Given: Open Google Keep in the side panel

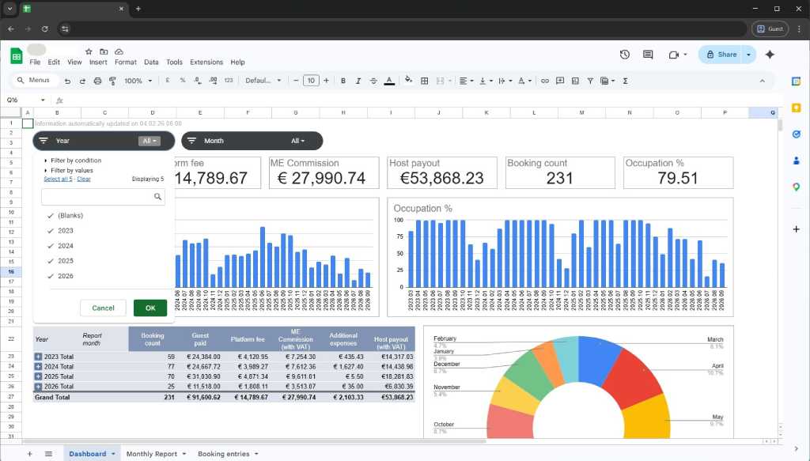Looking at the screenshot, I should point(796,108).
